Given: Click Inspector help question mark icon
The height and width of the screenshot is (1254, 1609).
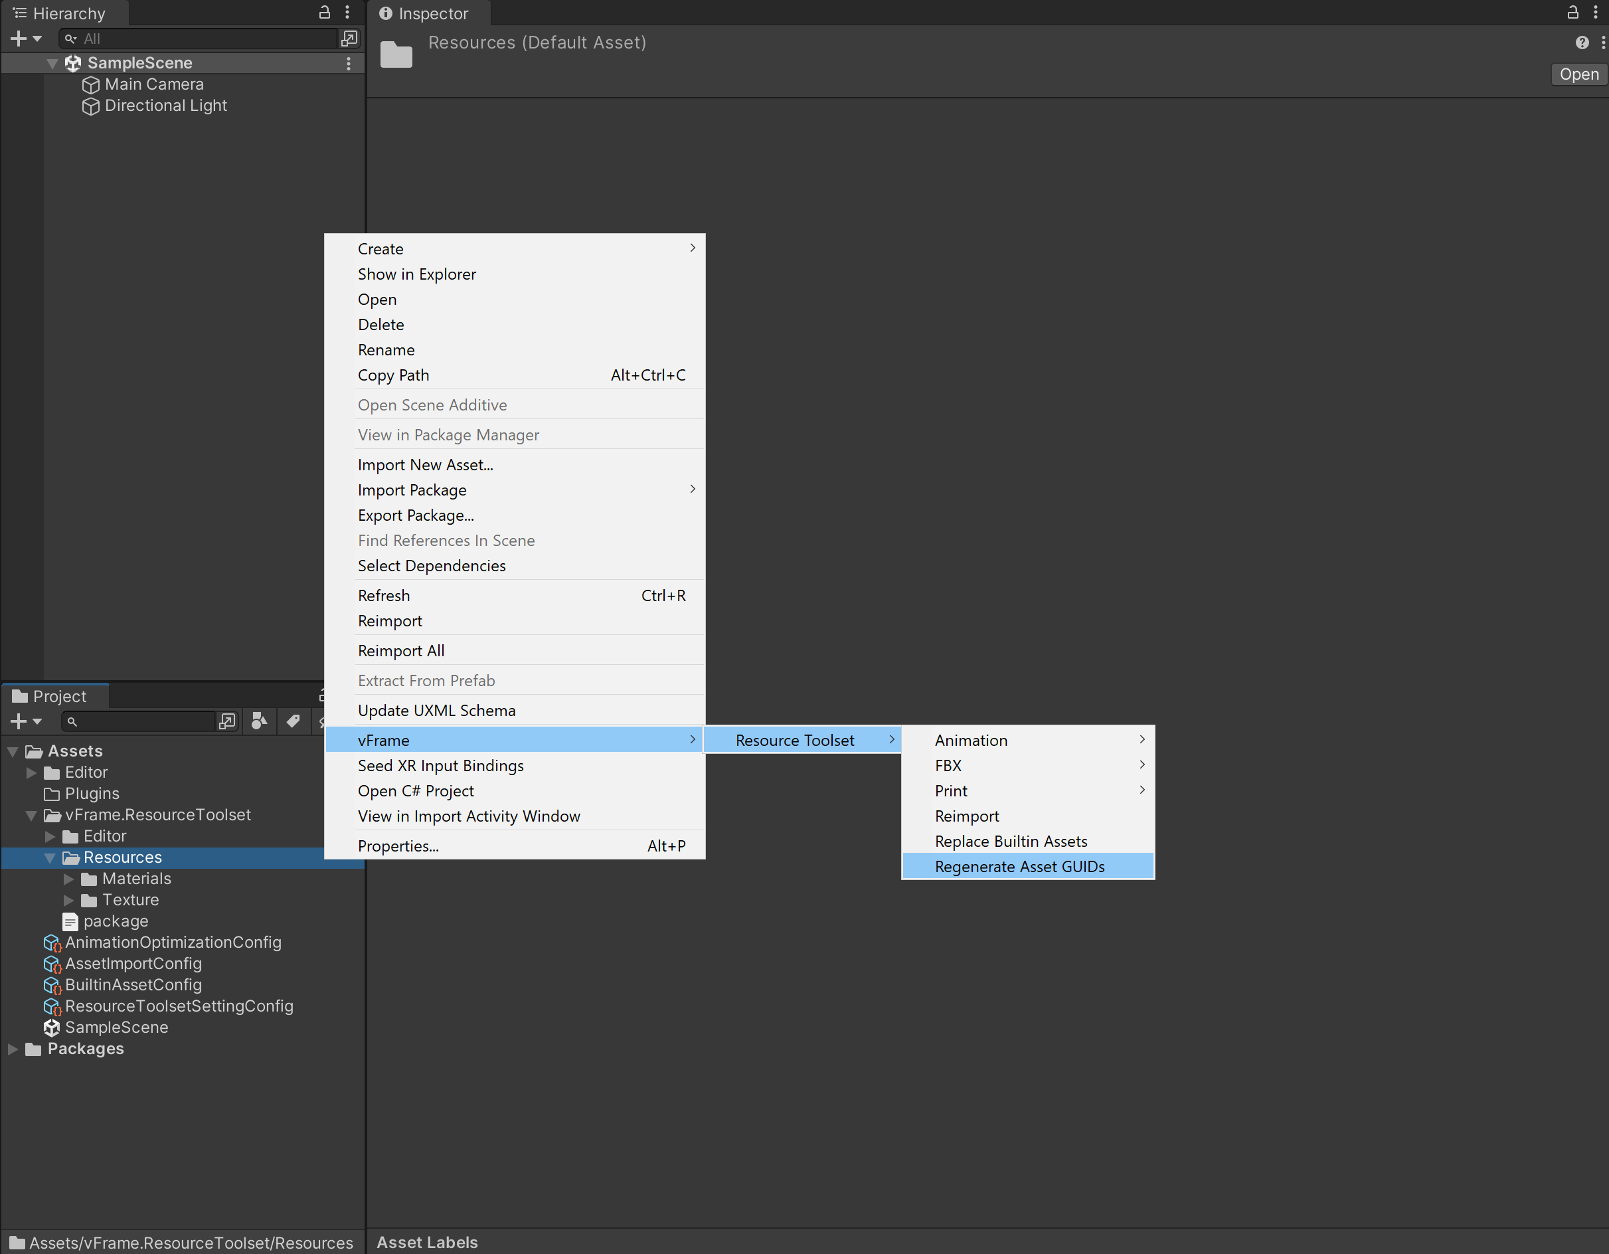Looking at the screenshot, I should tap(1581, 43).
